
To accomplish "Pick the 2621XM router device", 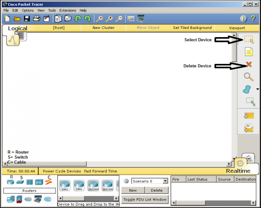I will coord(107,185).
